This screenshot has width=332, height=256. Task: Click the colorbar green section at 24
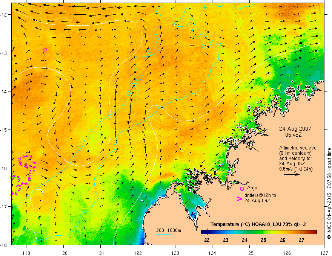[x=245, y=232]
